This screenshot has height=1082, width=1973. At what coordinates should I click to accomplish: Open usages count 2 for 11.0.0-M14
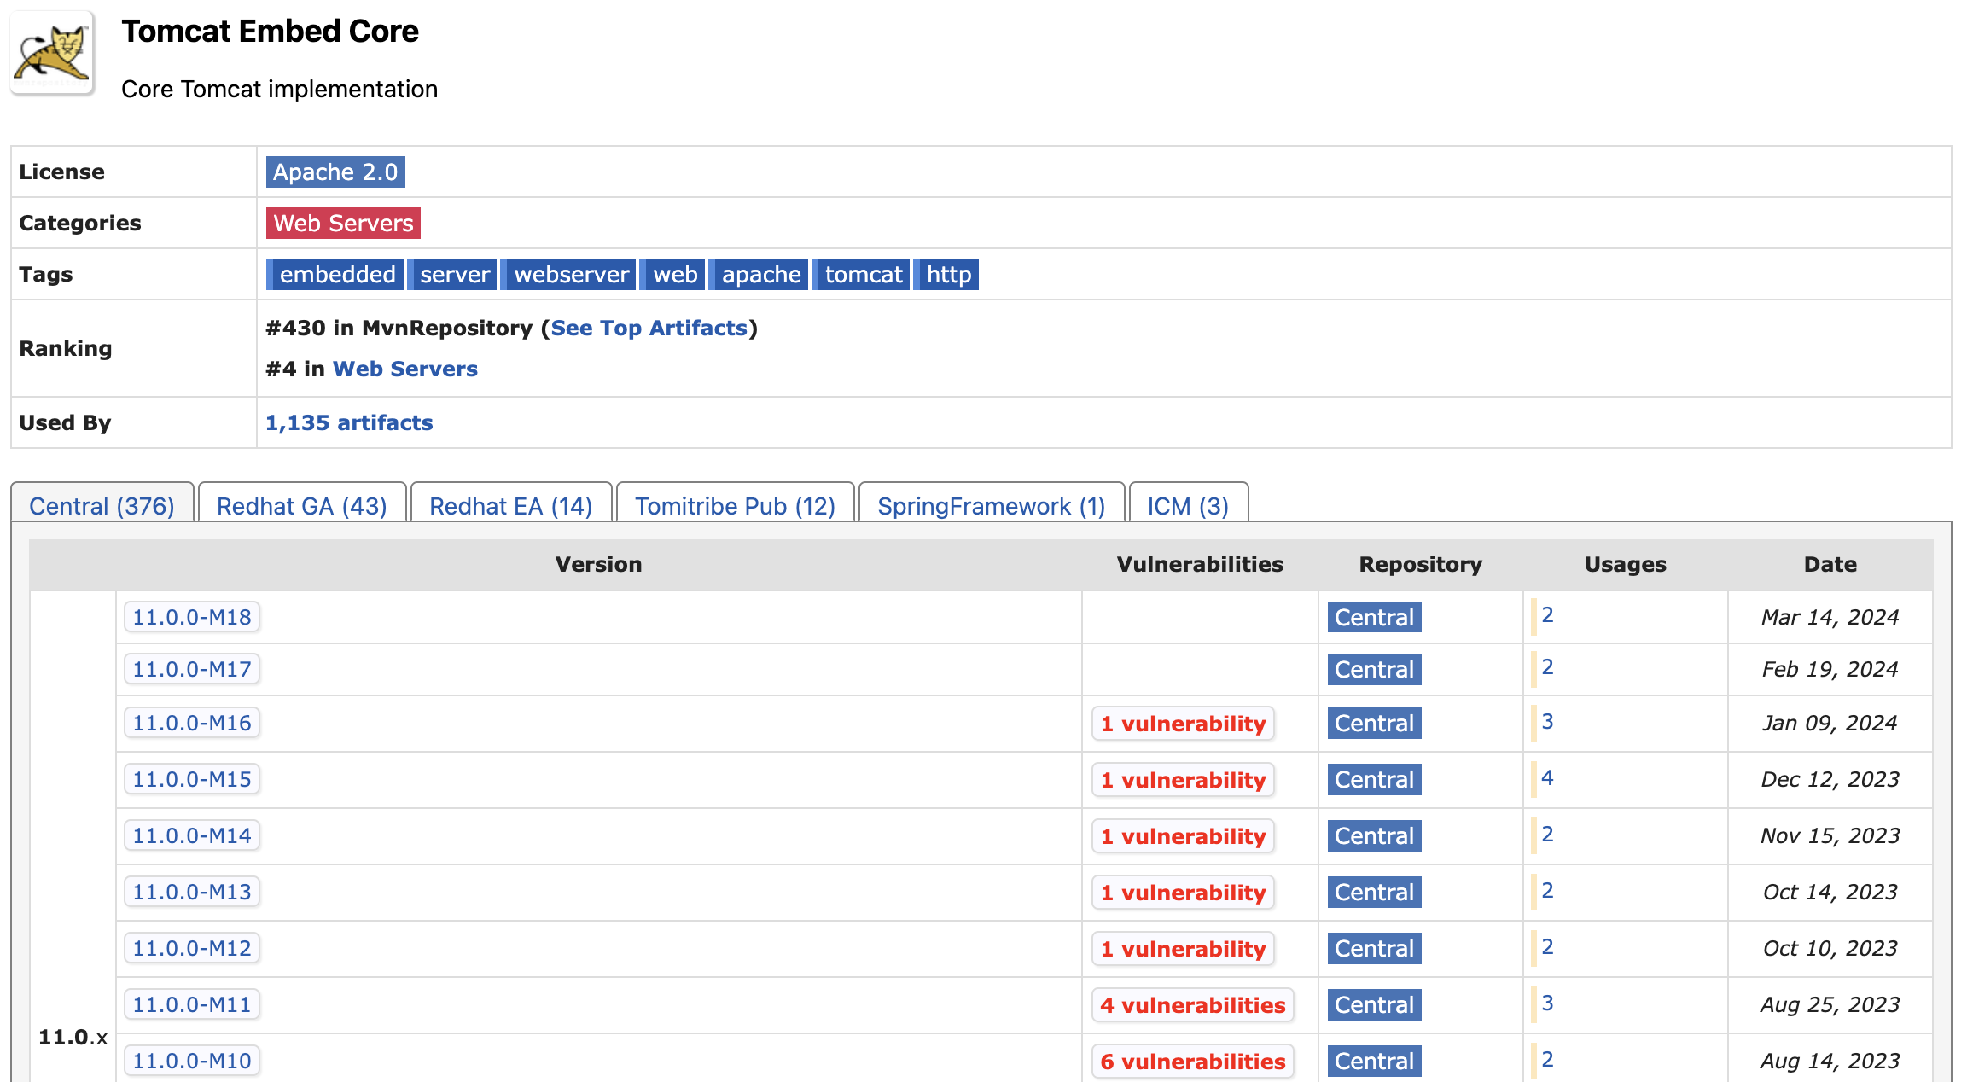tap(1547, 835)
